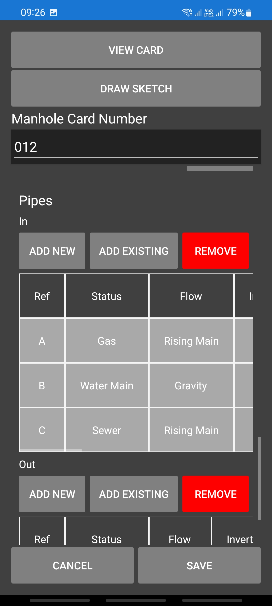Viewport: 272px width, 606px height.
Task: Select the Water Main status cell
Action: (x=107, y=386)
